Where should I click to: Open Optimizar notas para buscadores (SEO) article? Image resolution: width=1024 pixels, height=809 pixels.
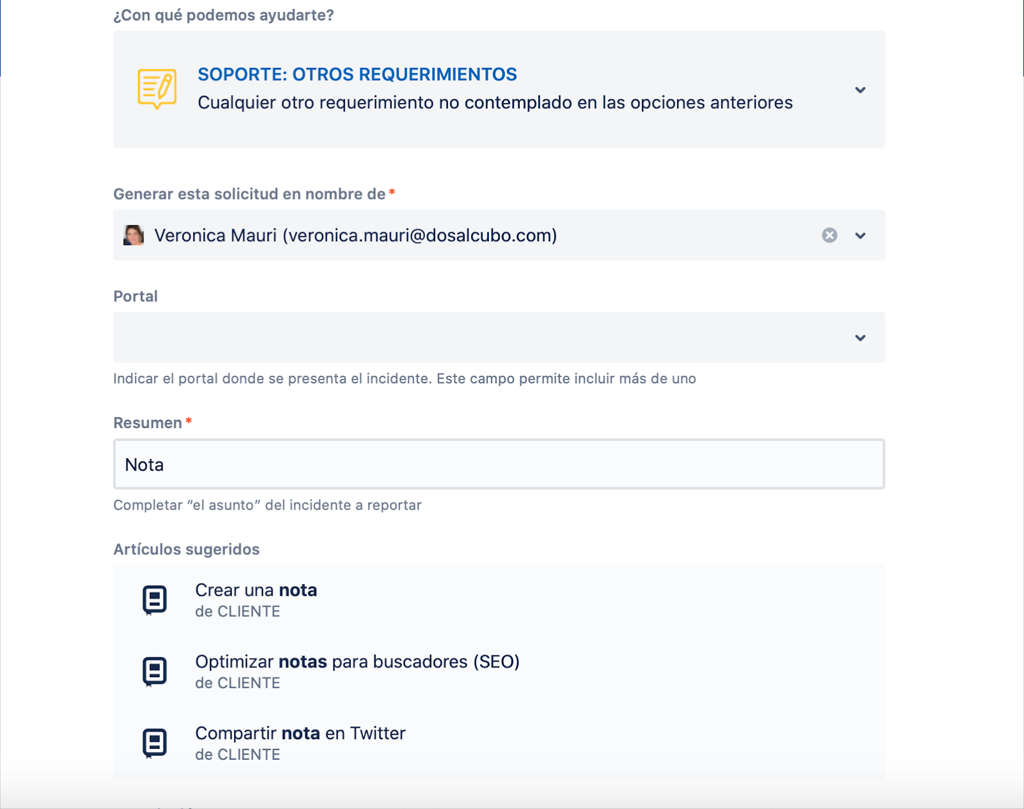point(357,662)
